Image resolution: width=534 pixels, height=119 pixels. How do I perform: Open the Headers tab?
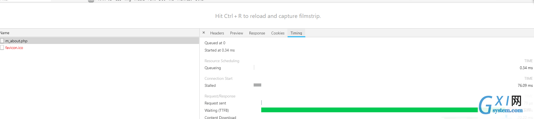[217, 33]
